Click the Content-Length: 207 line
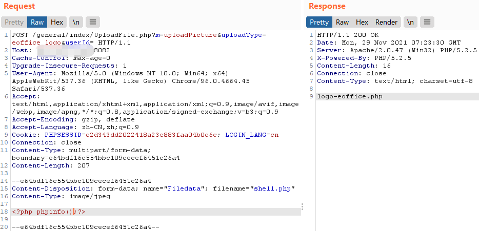Image resolution: width=479 pixels, height=231 pixels. 51,166
